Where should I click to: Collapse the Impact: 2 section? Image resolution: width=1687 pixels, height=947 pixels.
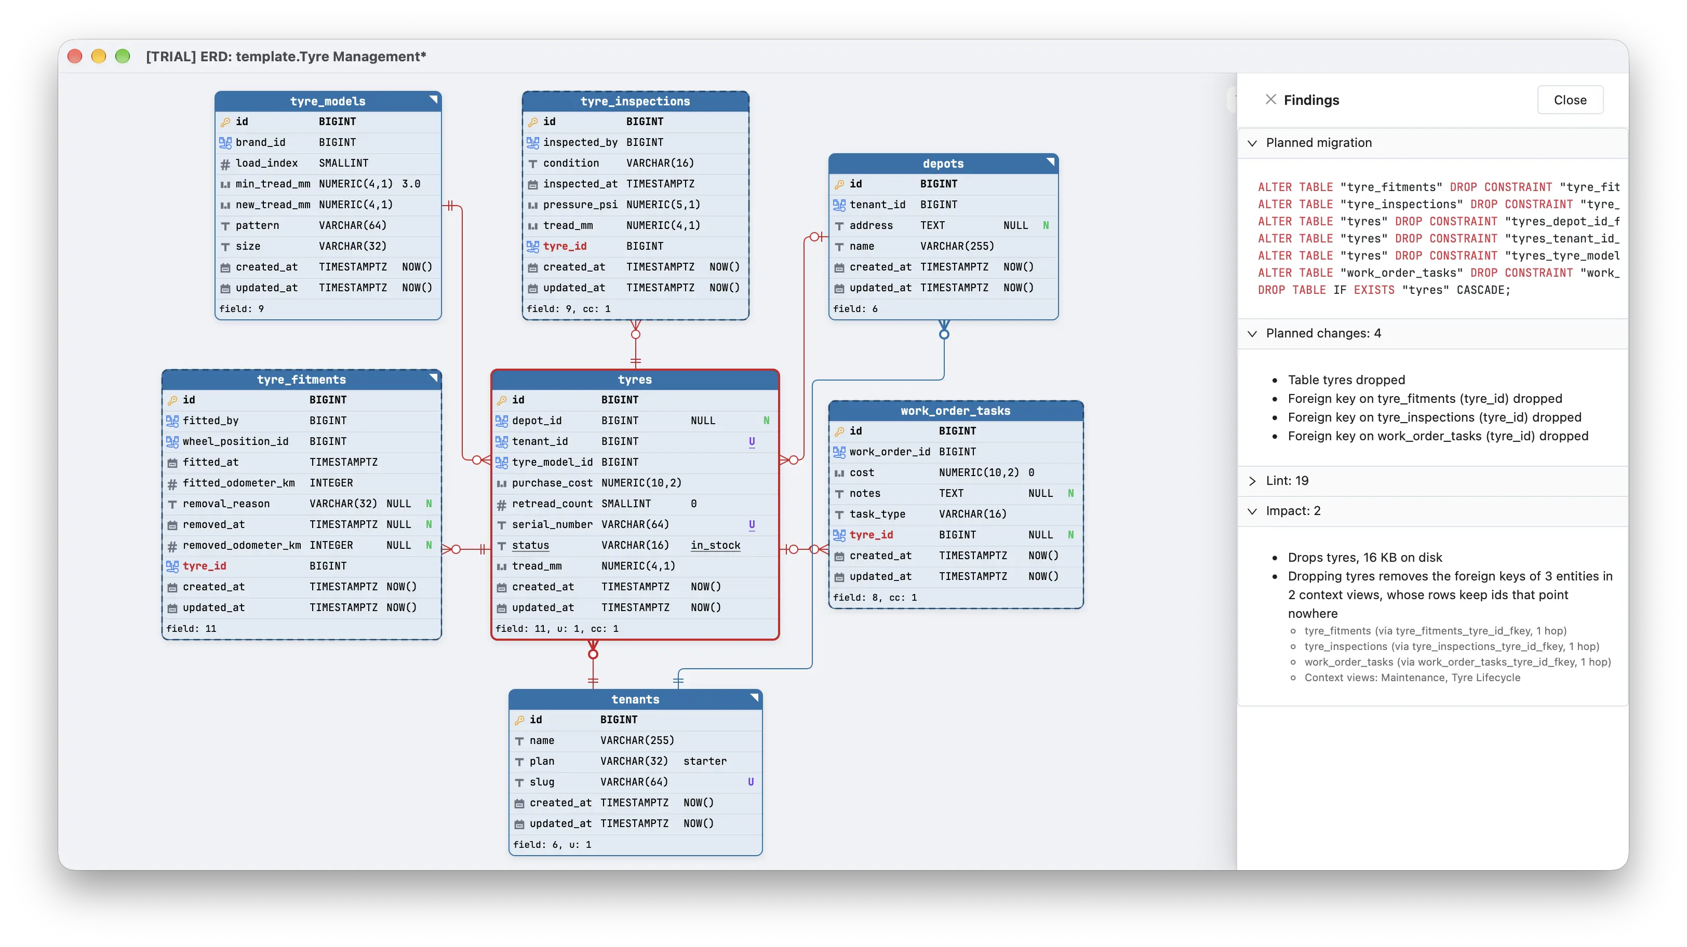tap(1252, 511)
